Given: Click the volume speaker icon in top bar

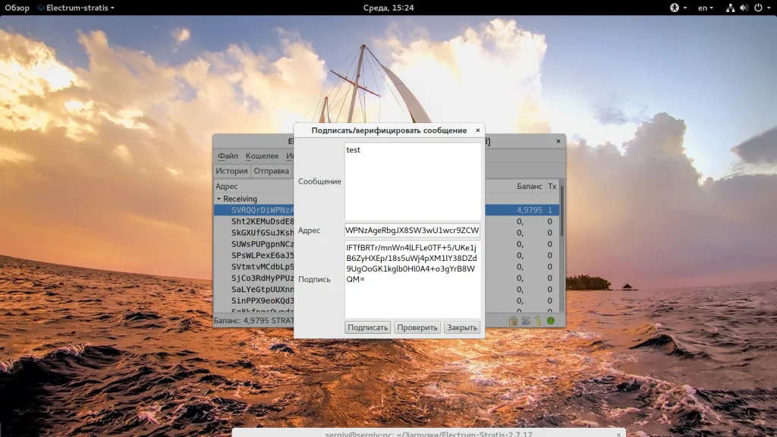Looking at the screenshot, I should tap(744, 8).
